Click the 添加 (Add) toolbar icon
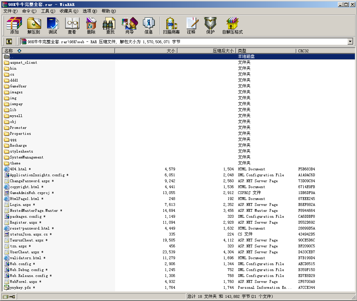357x301 pixels. [x=14, y=25]
